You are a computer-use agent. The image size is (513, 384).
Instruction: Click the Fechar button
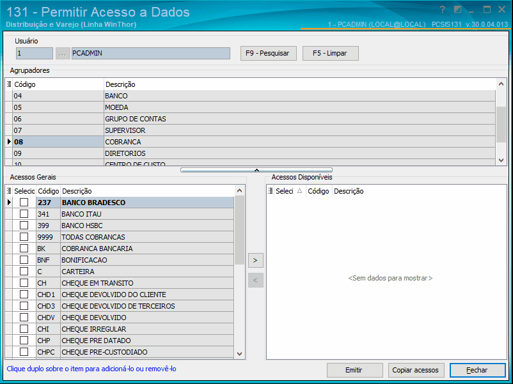[478, 370]
